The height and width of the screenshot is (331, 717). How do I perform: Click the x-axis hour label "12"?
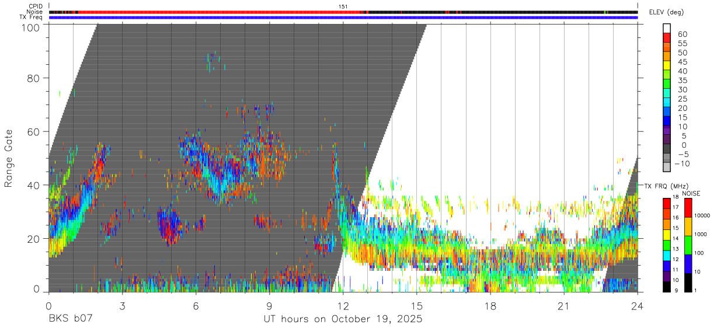[x=343, y=306]
